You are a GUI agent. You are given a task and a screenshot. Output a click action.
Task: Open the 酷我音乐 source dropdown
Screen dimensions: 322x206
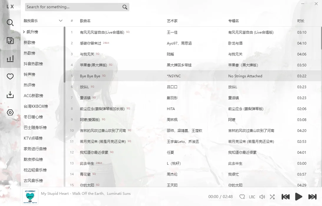[x=42, y=21]
